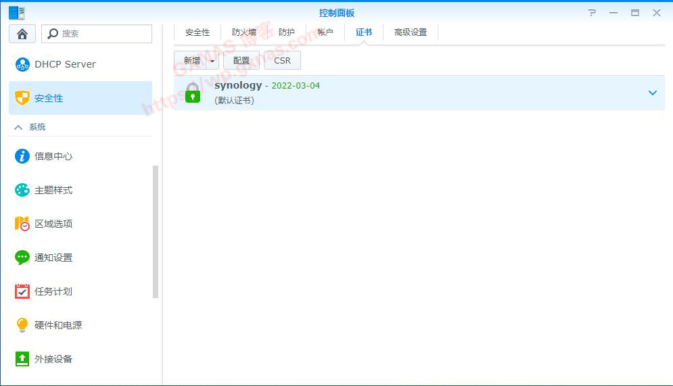Click the CSR button
673x386 pixels.
tap(282, 61)
